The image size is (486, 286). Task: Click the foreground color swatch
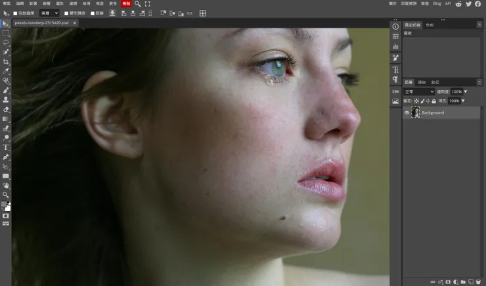pyautogui.click(x=4, y=204)
